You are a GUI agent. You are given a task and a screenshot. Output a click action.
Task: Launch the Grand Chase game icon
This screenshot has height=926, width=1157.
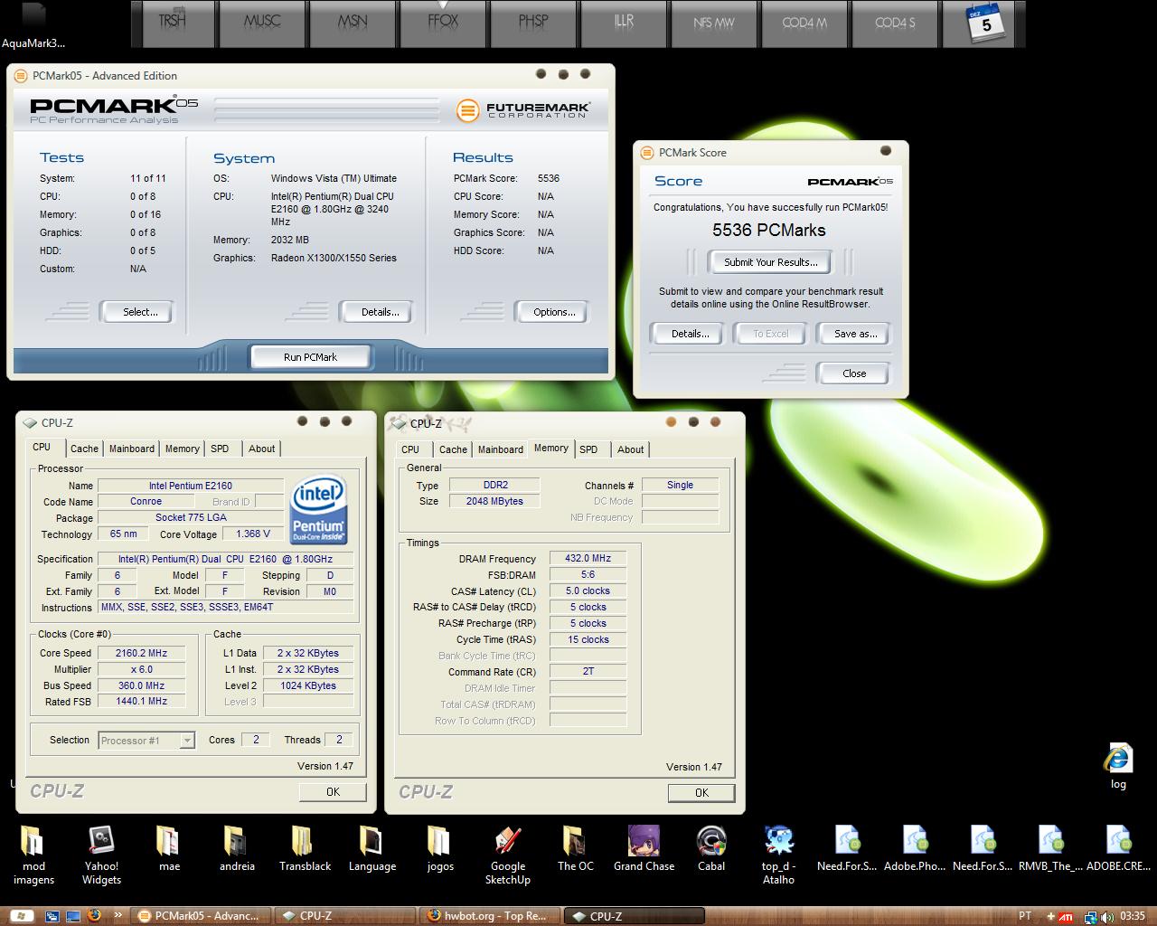click(x=644, y=848)
